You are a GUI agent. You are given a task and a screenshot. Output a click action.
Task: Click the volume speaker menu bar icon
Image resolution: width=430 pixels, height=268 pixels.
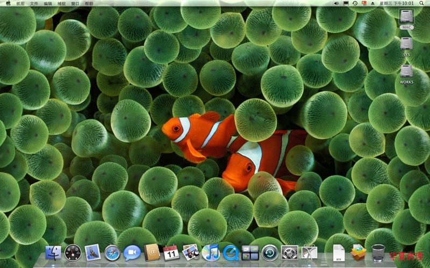336,3
